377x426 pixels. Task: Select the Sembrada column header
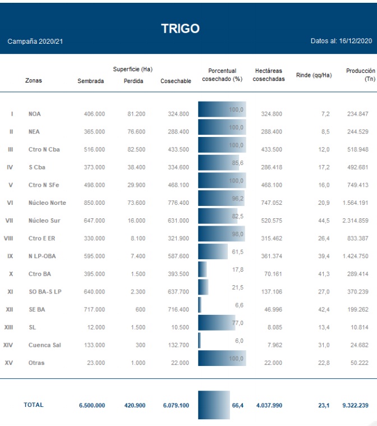[90, 81]
